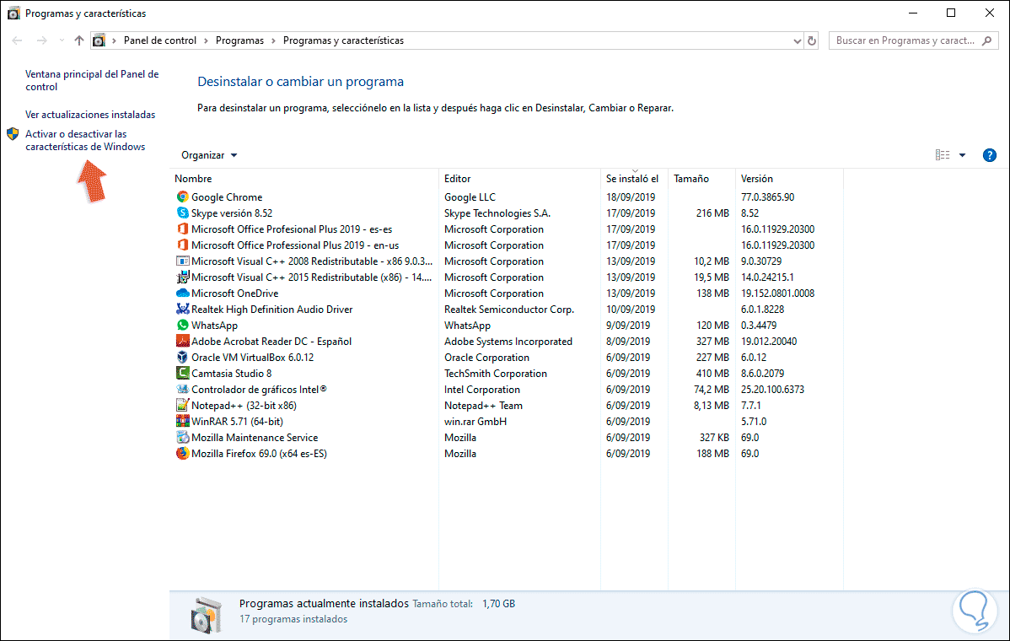Go up one folder level arrow
Screen dimensions: 1010x641
point(79,40)
